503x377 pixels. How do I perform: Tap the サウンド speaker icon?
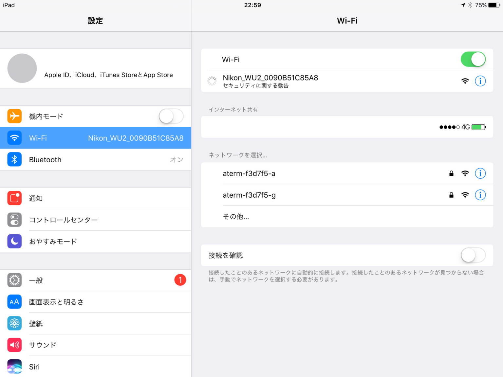[14, 345]
